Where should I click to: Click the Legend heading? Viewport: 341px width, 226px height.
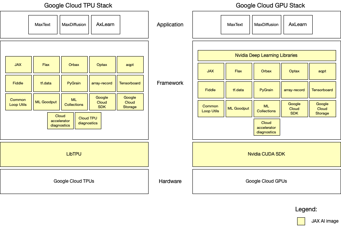click(306, 209)
